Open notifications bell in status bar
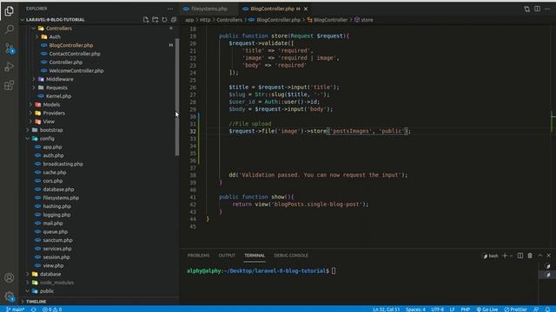556x312 pixels. click(548, 309)
